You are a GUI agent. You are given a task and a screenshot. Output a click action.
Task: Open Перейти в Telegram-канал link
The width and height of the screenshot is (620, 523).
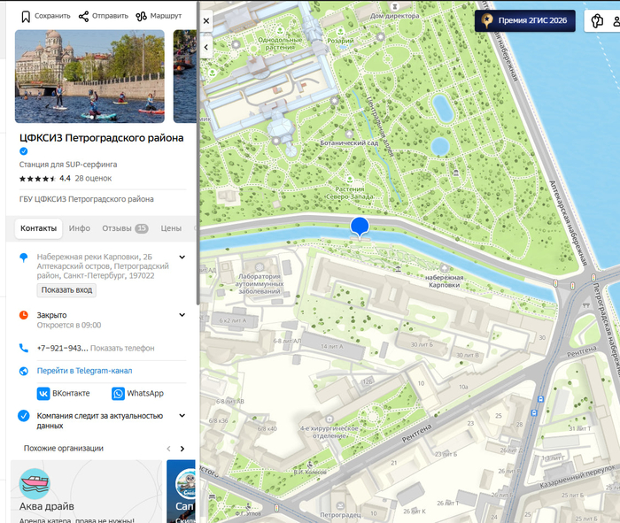85,371
